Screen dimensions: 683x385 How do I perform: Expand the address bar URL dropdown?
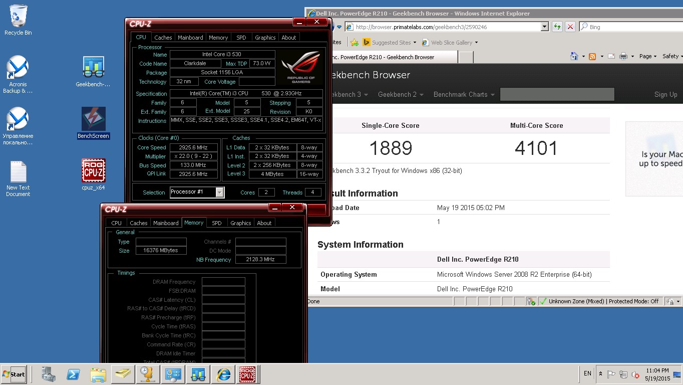point(545,27)
